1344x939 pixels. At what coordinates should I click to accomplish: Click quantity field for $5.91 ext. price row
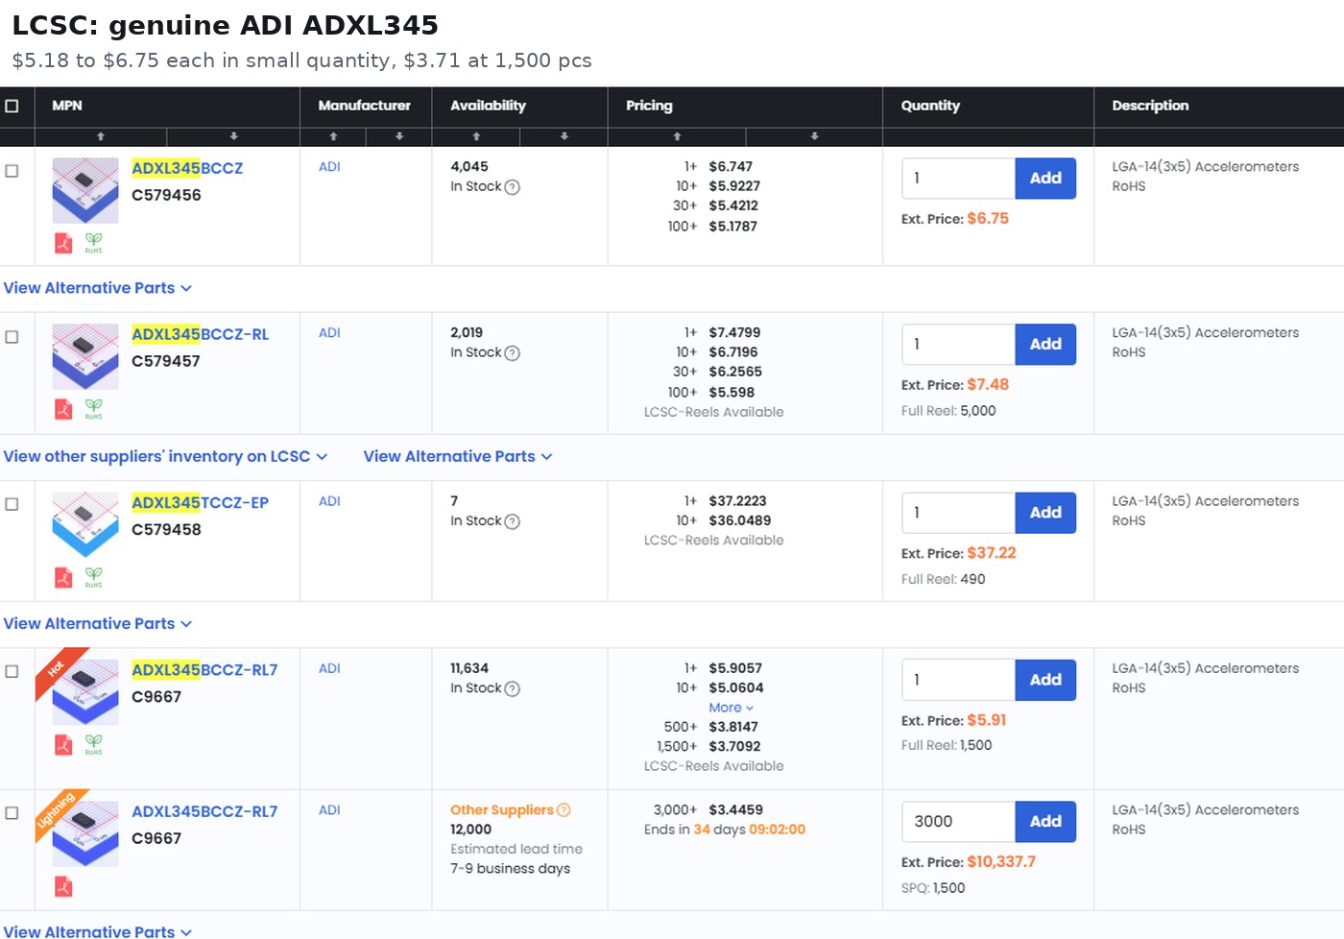[x=958, y=680]
